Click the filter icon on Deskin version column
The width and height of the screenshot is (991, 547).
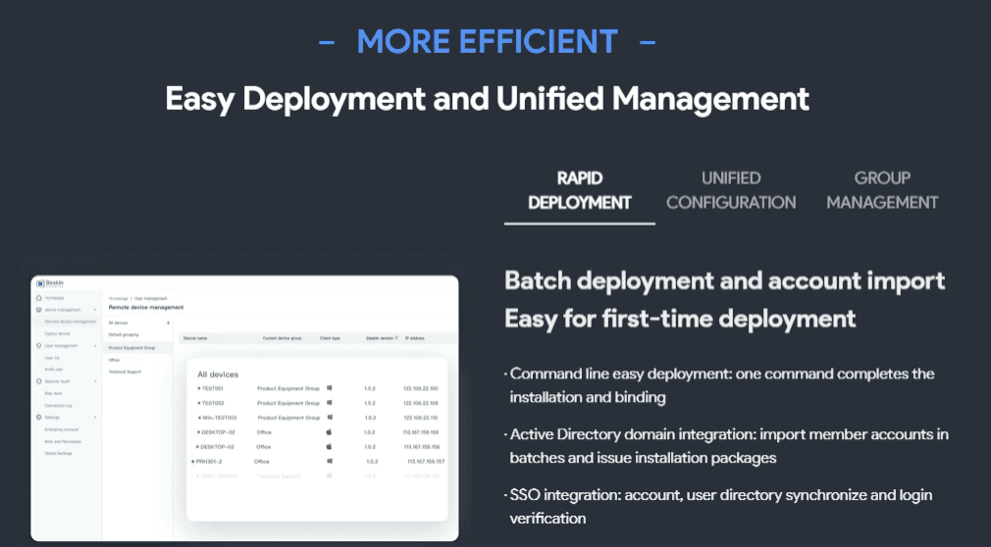[396, 338]
